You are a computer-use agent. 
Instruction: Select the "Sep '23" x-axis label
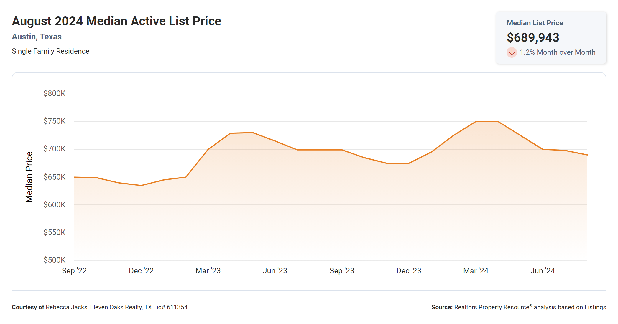click(x=342, y=271)
